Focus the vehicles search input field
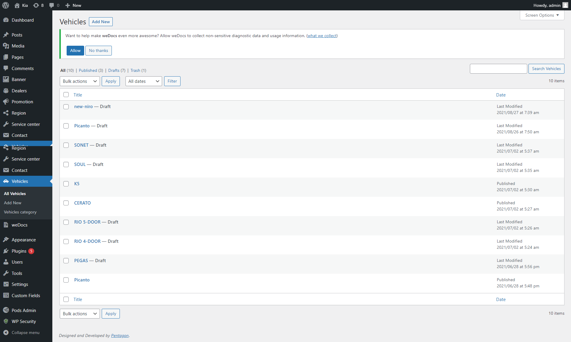 (498, 69)
